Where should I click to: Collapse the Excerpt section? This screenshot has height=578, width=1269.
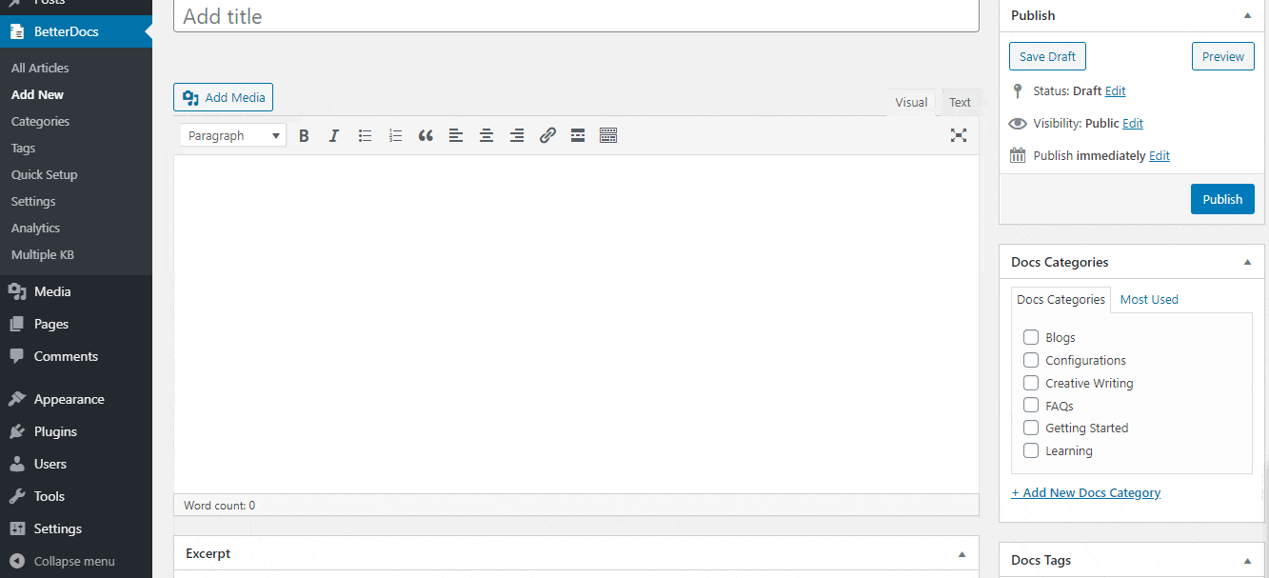point(962,552)
